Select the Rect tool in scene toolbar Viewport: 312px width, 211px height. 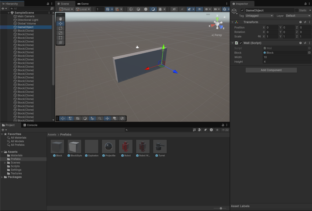pos(61,38)
